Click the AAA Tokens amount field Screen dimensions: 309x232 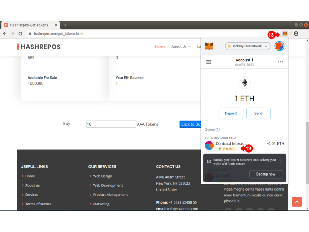click(111, 124)
